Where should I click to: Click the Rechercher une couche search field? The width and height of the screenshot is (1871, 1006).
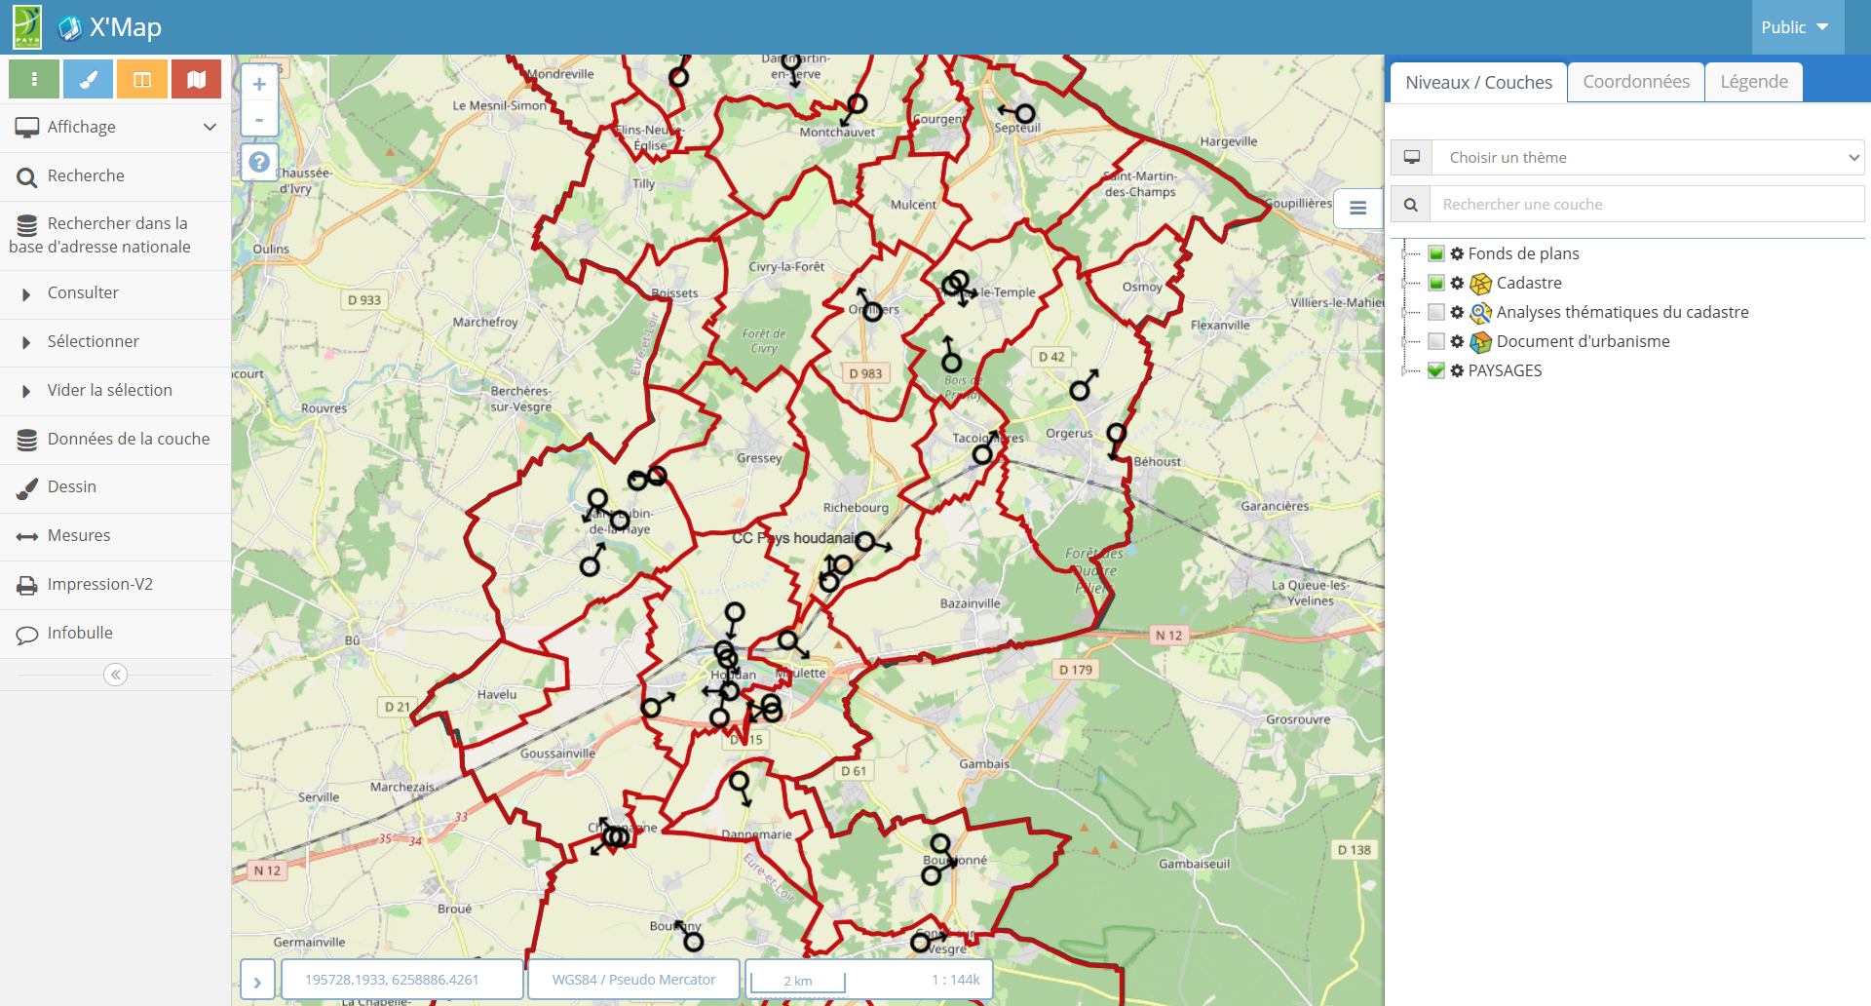(1645, 205)
